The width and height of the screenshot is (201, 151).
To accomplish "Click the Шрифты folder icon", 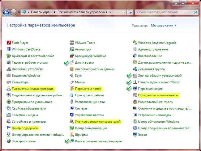I will [x=72, y=135].
